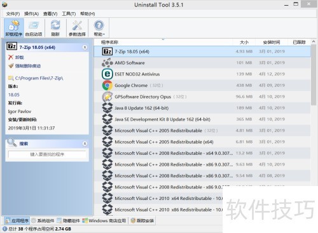Image resolution: width=318 pixels, height=233 pixels.
Task: Click the 刷新 (Refresh) toolbar icon
Action: coord(55,28)
